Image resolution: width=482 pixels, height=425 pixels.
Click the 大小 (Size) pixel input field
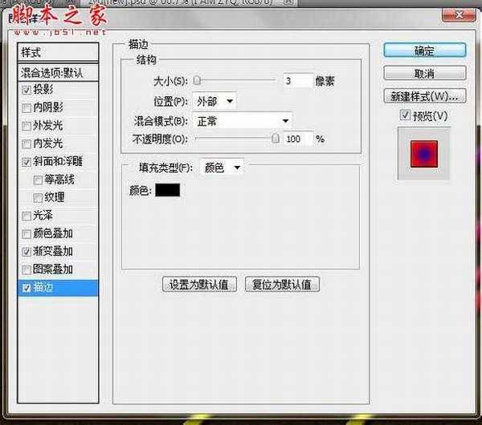(x=297, y=80)
